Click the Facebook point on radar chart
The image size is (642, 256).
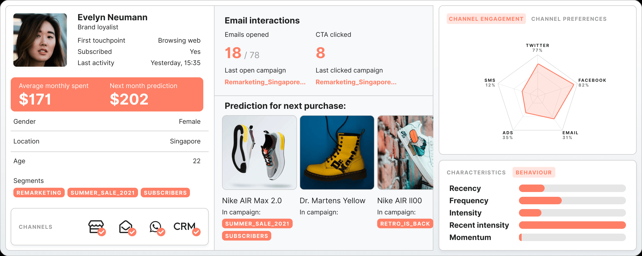click(574, 85)
